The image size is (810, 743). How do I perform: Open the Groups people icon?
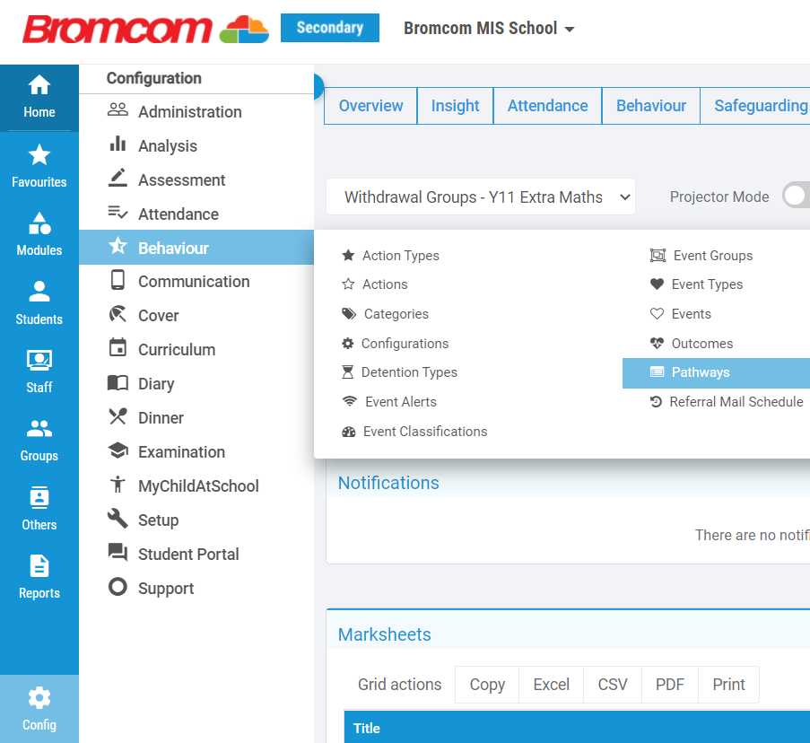tap(39, 428)
